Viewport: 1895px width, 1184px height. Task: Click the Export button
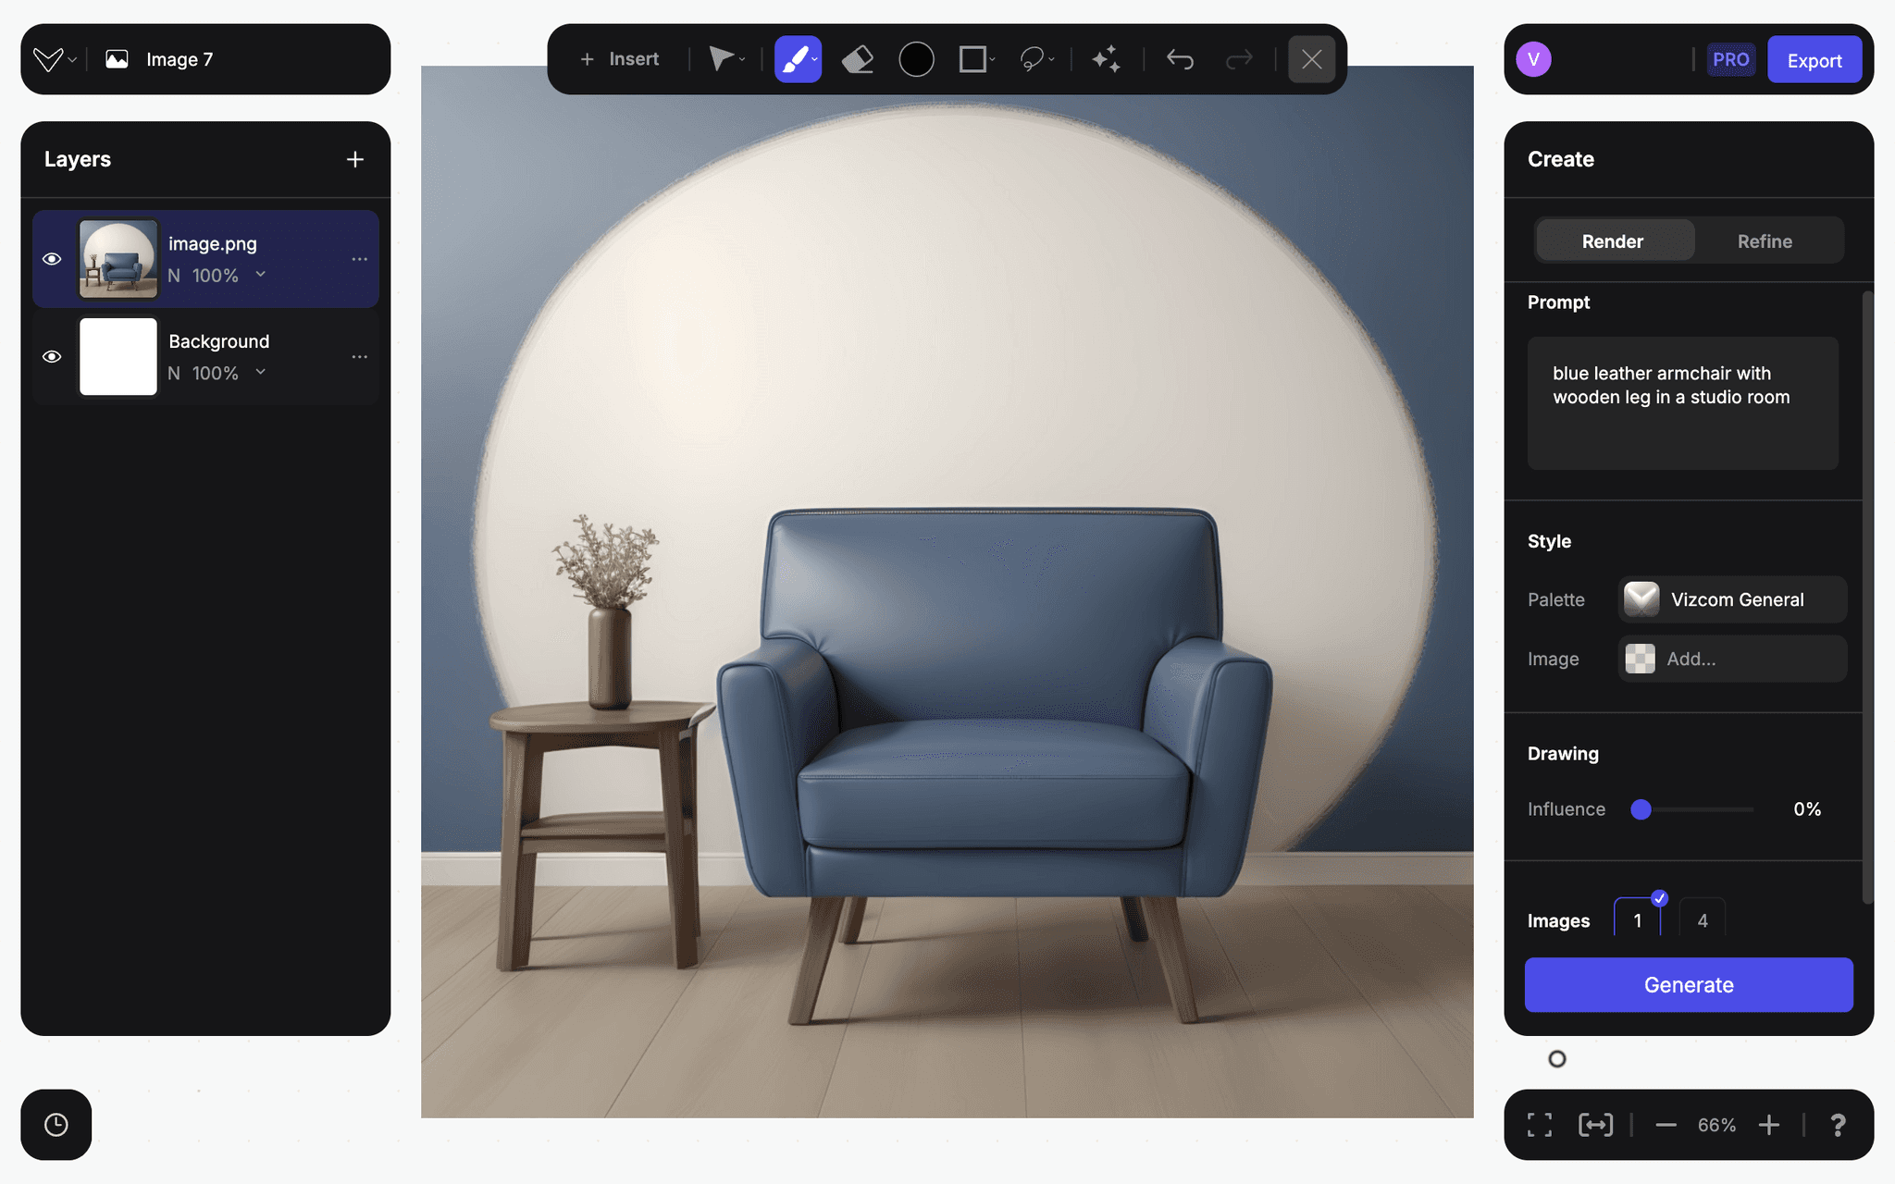[1814, 60]
